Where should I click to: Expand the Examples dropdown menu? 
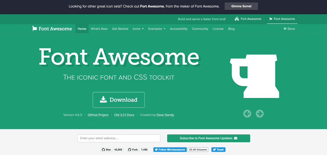tap(157, 29)
